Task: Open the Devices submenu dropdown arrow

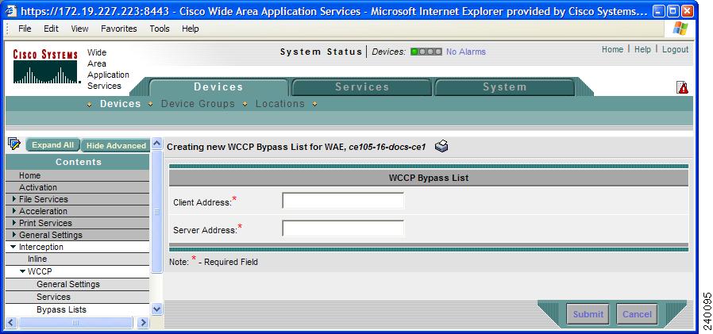Action: 151,105
